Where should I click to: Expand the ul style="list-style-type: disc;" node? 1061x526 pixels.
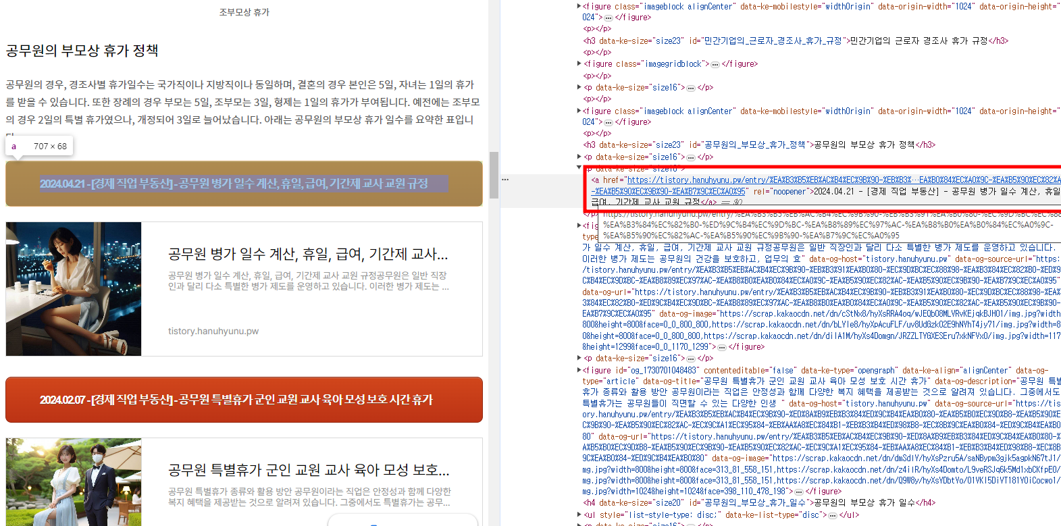(x=579, y=515)
